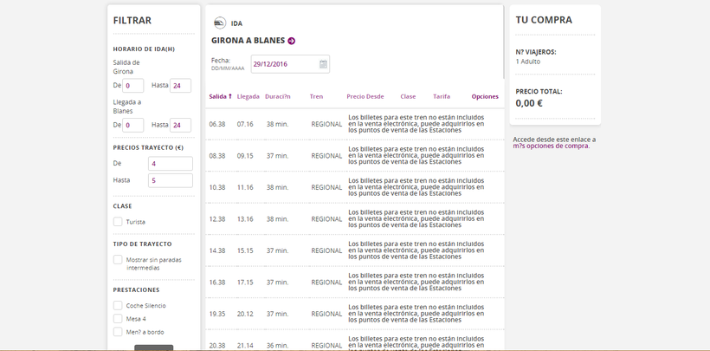The width and height of the screenshot is (710, 351).
Task: Select the Menú a bordo checkbox
Action: tap(118, 332)
